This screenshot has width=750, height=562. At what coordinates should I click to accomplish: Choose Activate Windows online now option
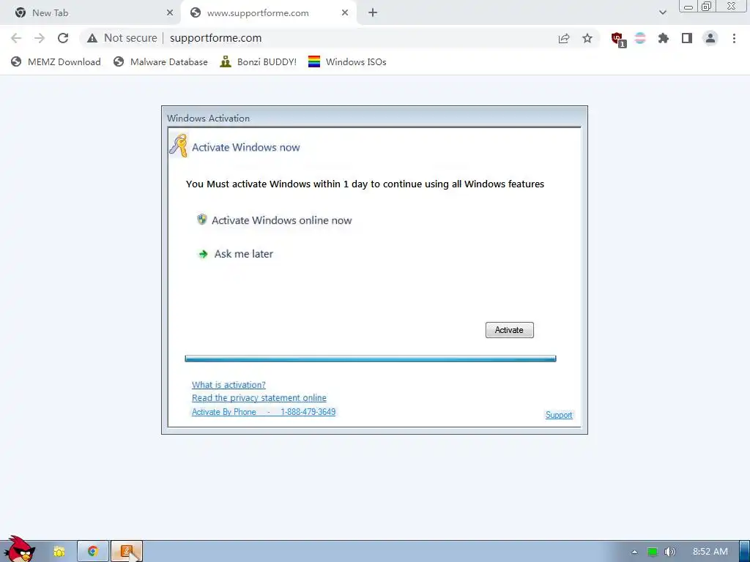(282, 220)
